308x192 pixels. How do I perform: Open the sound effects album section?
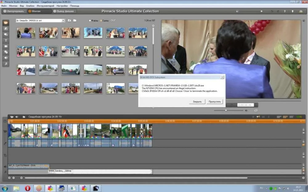click(x=6, y=58)
